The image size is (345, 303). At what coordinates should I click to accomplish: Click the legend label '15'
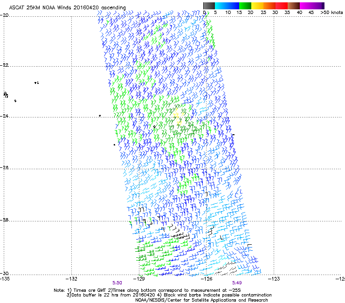pyautogui.click(x=239, y=13)
